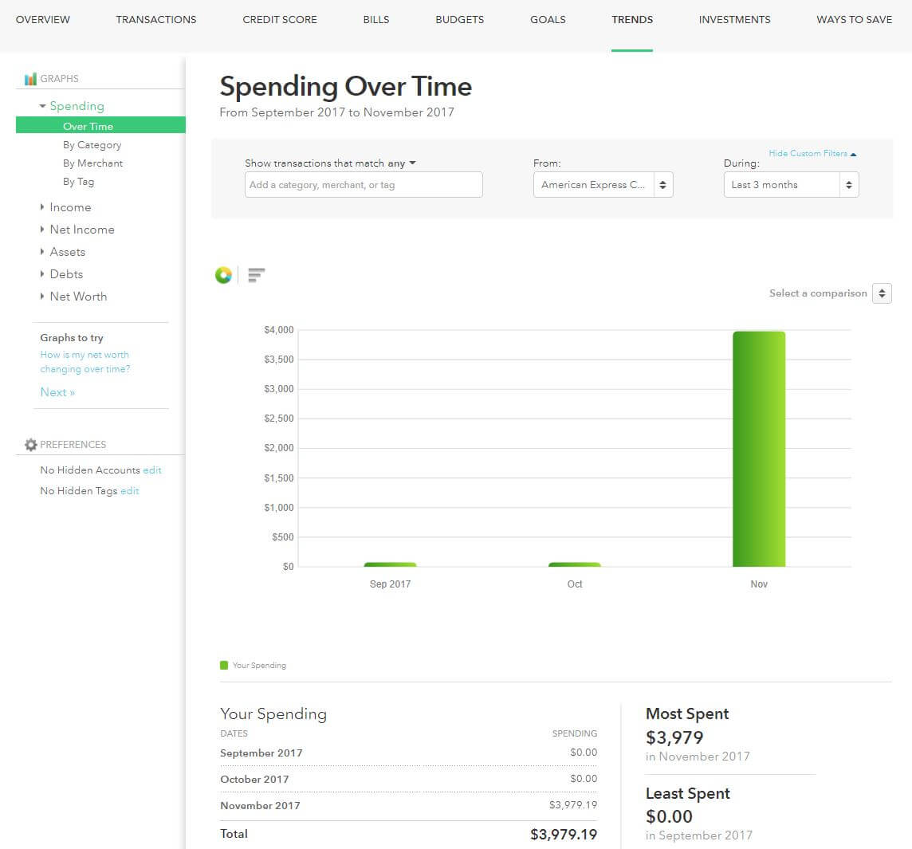Click the Preferences gear icon

tap(31, 445)
